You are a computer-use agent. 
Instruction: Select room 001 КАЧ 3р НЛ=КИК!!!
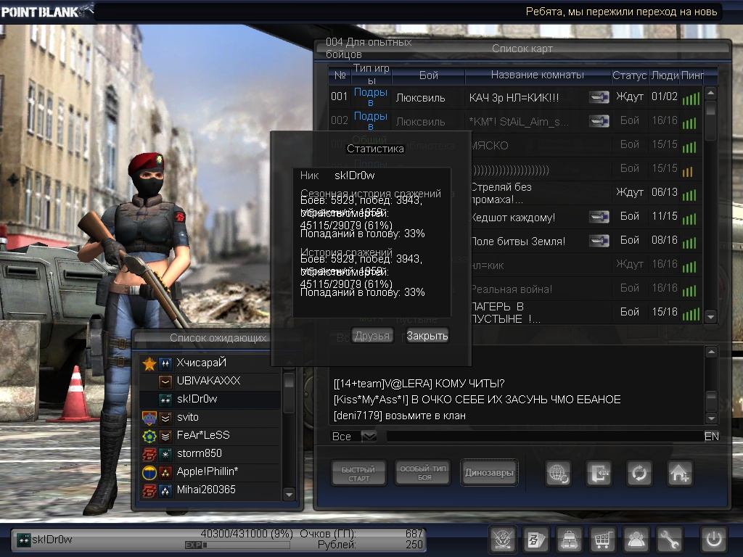[514, 97]
